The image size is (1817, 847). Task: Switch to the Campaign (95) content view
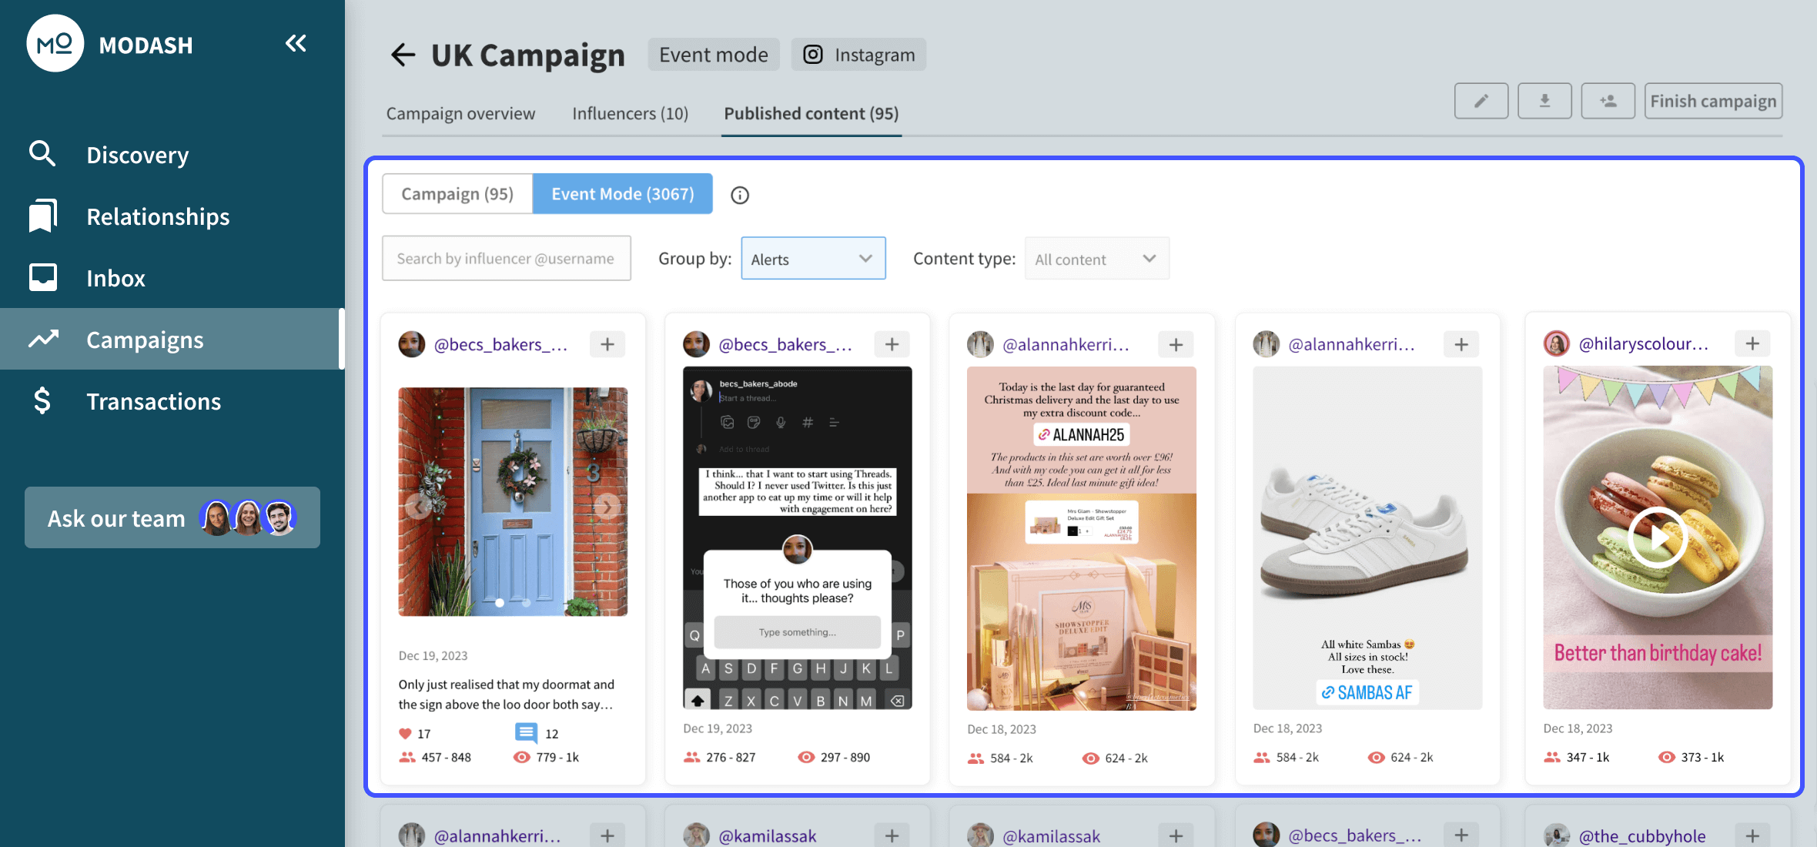click(x=457, y=193)
